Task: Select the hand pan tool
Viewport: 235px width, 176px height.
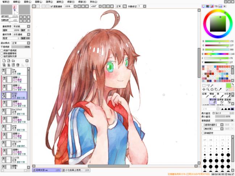Action: point(216,89)
